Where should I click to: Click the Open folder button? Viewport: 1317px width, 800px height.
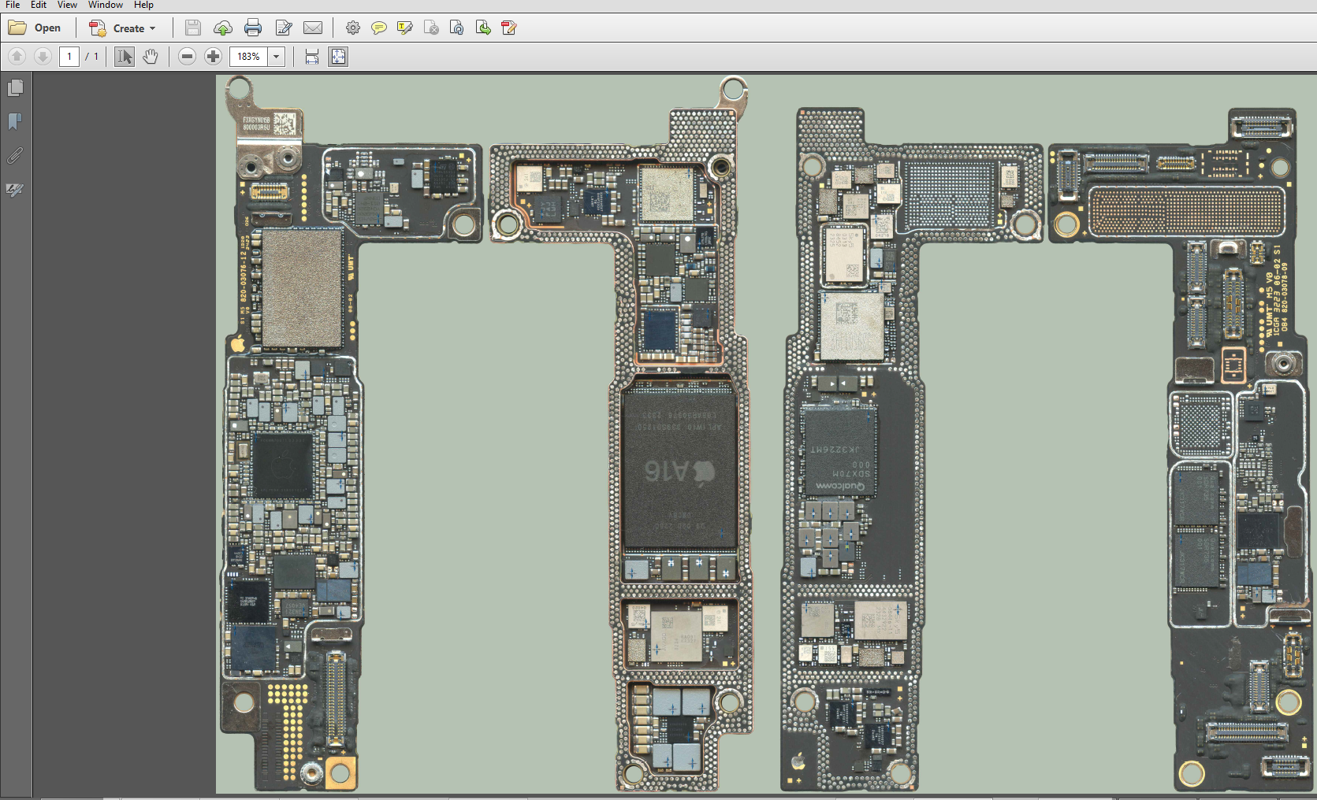point(35,28)
